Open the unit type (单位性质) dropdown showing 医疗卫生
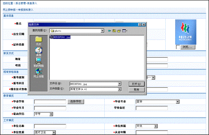The image size is (209, 135). tap(45, 132)
